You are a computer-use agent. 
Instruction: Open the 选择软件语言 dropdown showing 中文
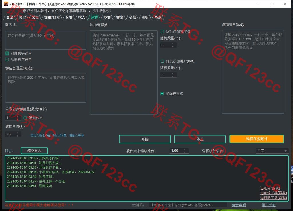pyautogui.click(x=272, y=151)
